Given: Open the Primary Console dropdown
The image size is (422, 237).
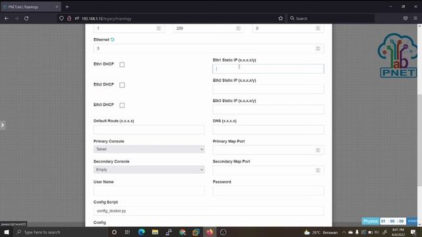Looking at the screenshot, I should click(149, 149).
